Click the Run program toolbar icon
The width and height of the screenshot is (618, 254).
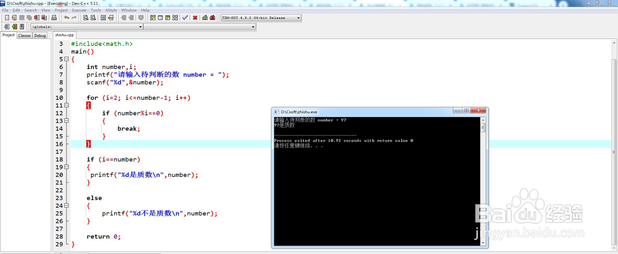(160, 18)
